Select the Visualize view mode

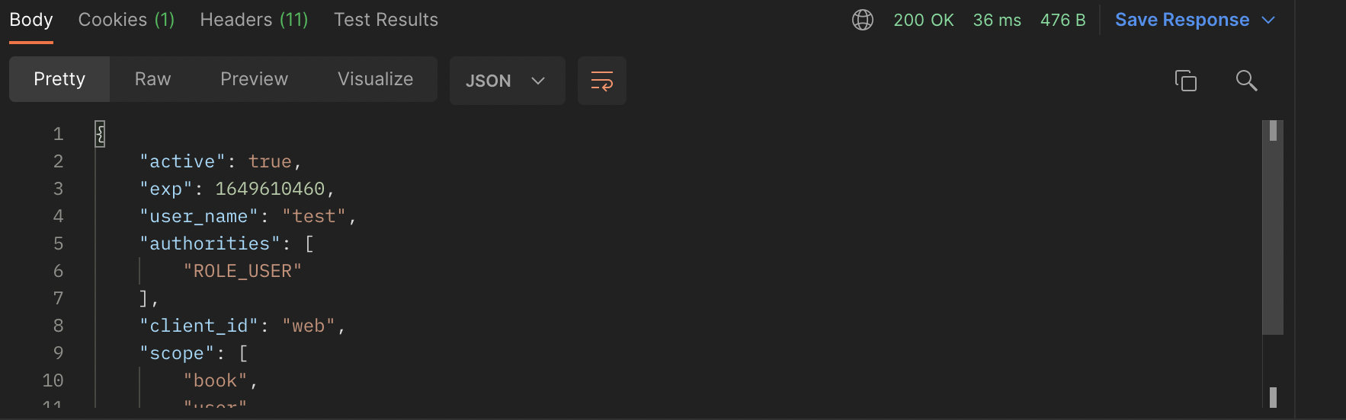[375, 79]
